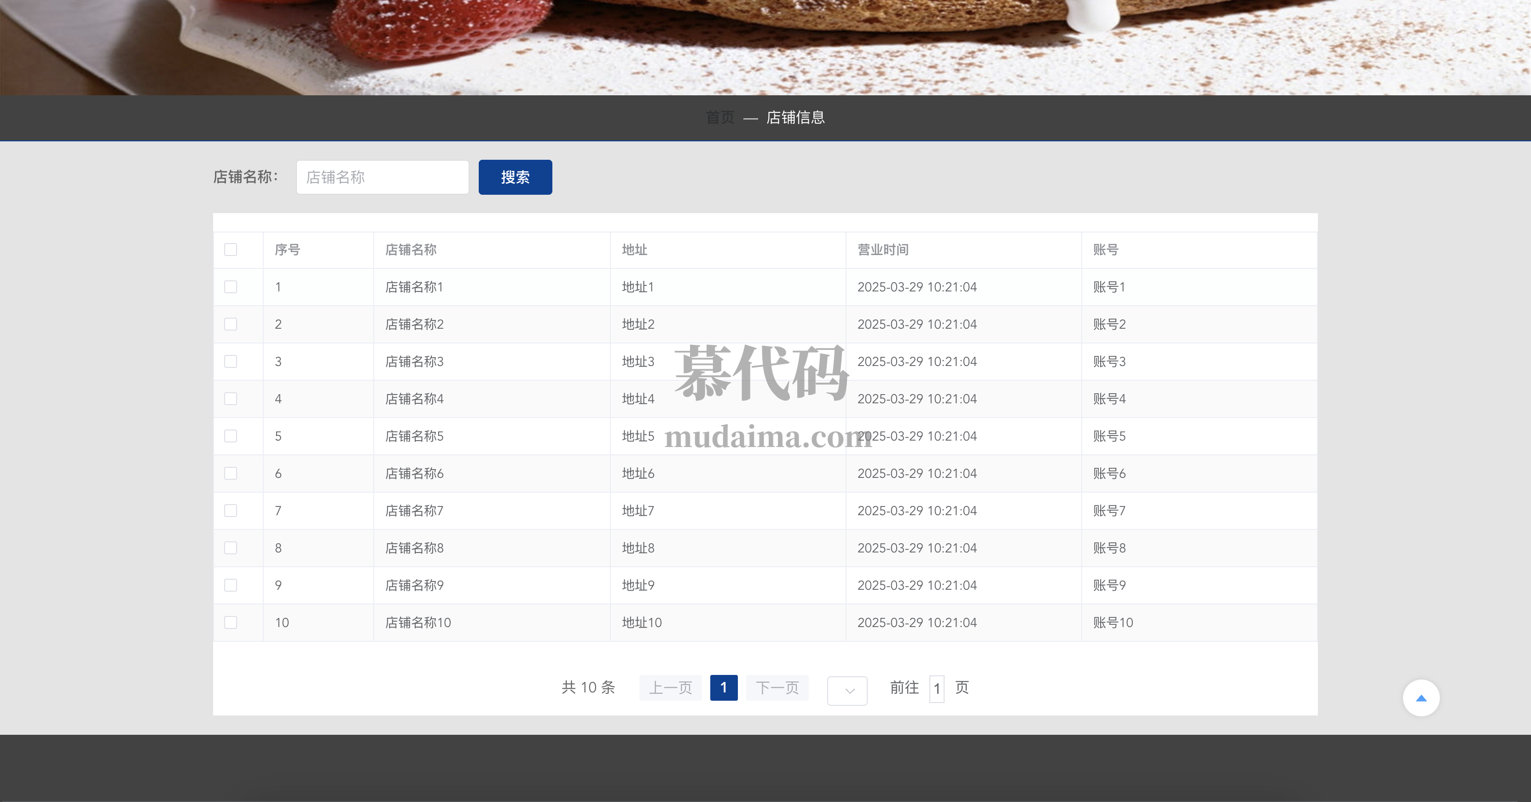Click the 搜索 search button

[515, 177]
